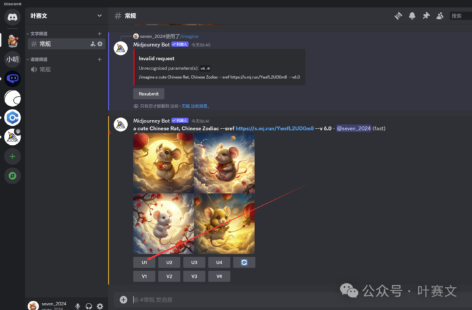Open user settings gear icon
472x310 pixels.
click(100, 306)
